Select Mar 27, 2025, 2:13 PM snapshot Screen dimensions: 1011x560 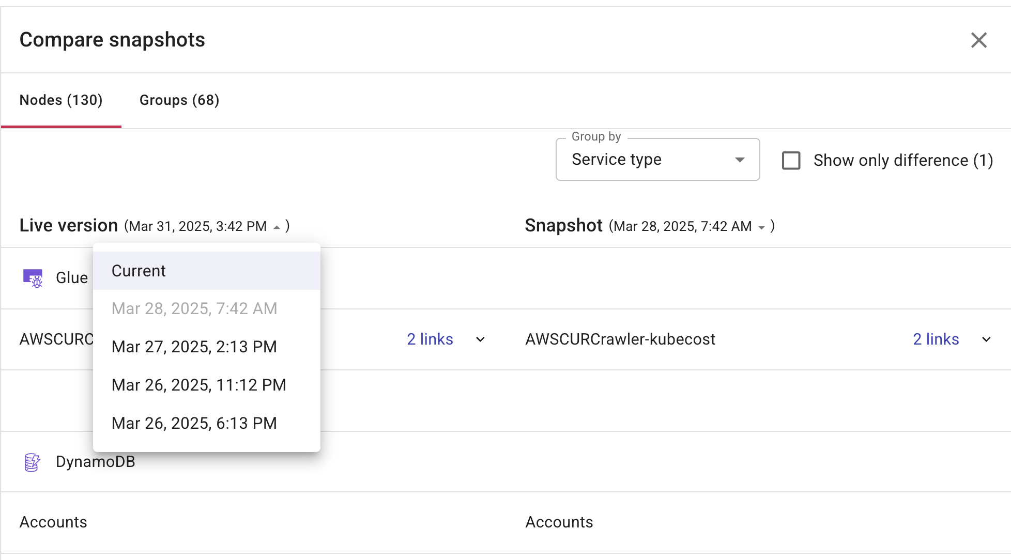point(194,347)
